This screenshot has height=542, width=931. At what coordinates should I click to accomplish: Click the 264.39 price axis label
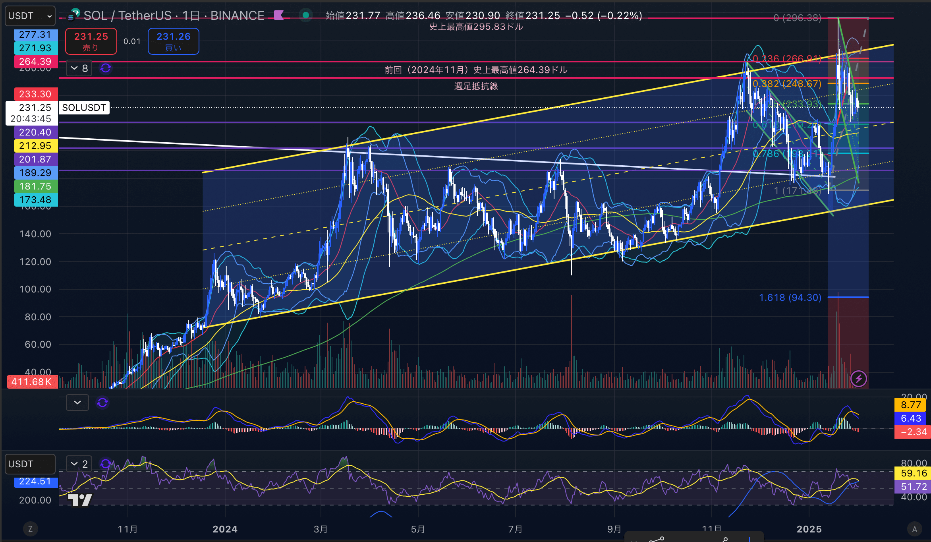(x=36, y=62)
